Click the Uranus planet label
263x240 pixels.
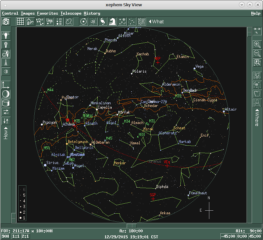point(155,161)
